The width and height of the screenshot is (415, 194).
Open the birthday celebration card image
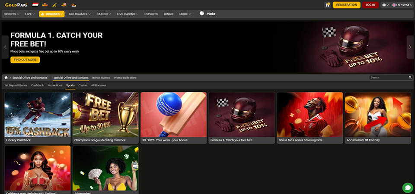(x=38, y=168)
